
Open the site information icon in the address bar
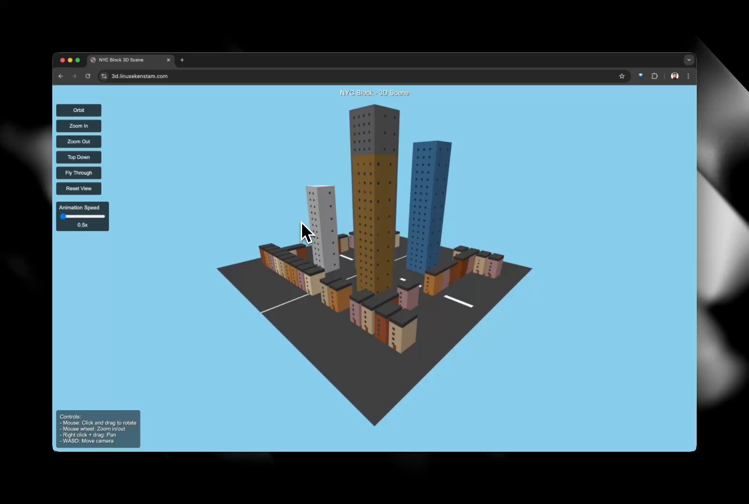[x=104, y=76]
